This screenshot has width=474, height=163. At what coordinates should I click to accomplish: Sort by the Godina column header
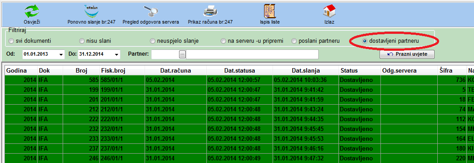[21, 71]
